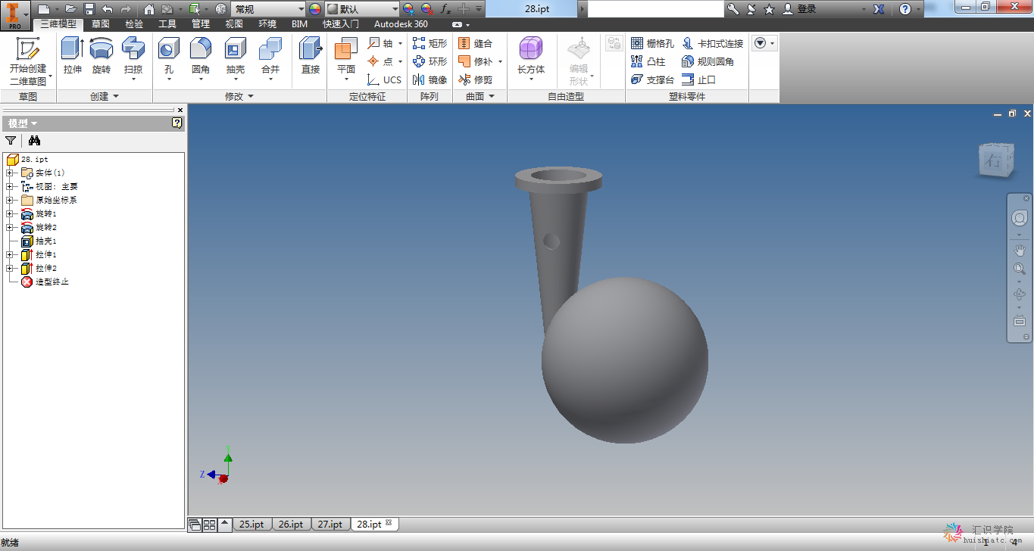Open the 草图 ribbon tab
The image size is (1034, 551).
click(100, 24)
